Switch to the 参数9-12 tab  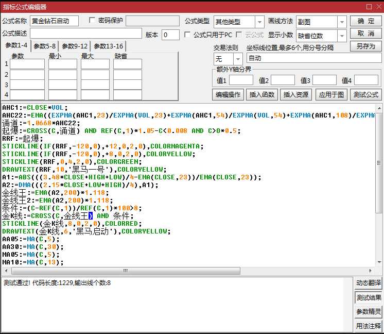coord(75,46)
